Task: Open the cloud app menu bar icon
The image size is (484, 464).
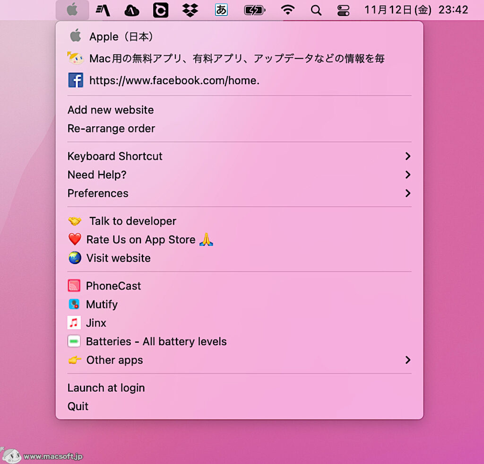Action: tap(132, 10)
